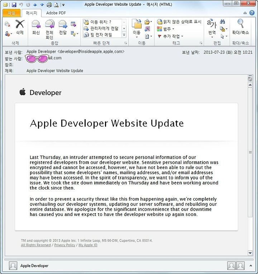Open the customize quick access toolbar dropdown
The width and height of the screenshot is (258, 274).
(x=63, y=5)
